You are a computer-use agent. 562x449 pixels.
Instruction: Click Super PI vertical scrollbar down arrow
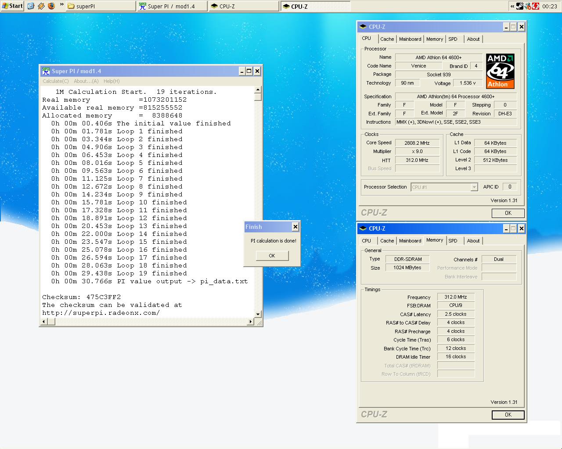258,314
